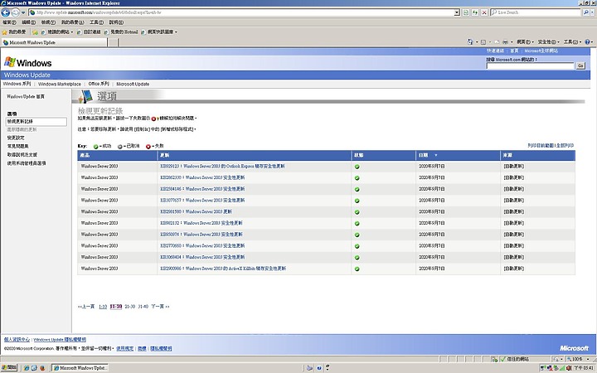
Task: Click the empty New Tab button
Action: point(113,42)
